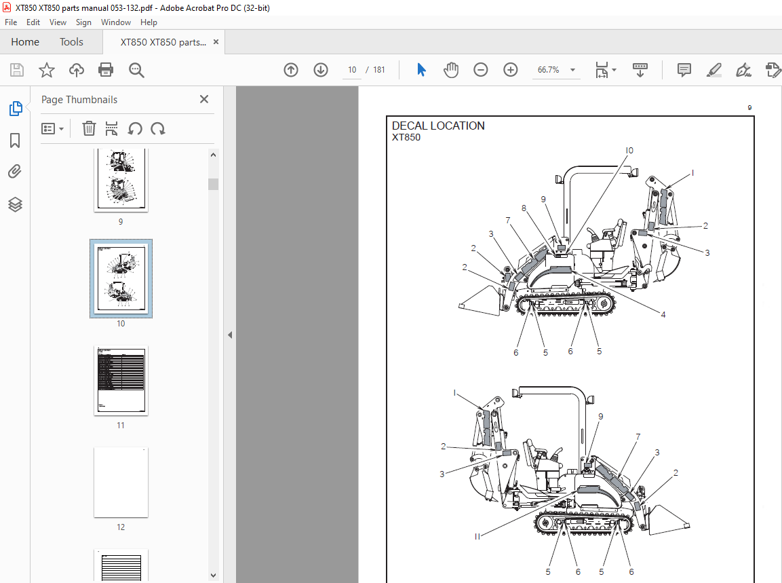
Task: Click the Print pages thumbnail tool icon
Action: pyautogui.click(x=112, y=129)
